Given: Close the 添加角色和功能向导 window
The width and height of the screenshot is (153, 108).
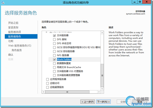Looking at the screenshot, I should click(x=147, y=2).
